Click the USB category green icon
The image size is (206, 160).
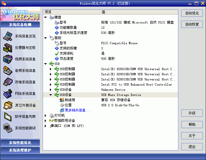coord(52,64)
